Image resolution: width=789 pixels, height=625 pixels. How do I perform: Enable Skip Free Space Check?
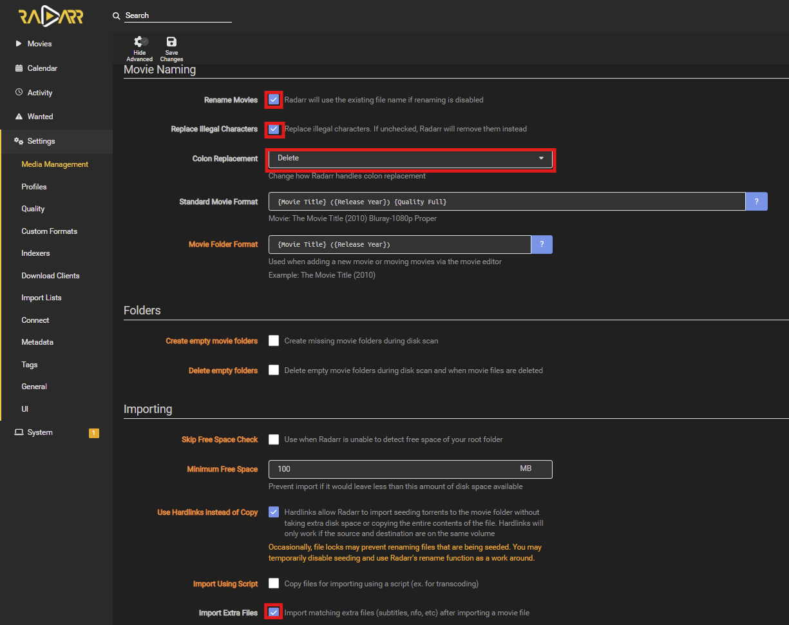274,439
